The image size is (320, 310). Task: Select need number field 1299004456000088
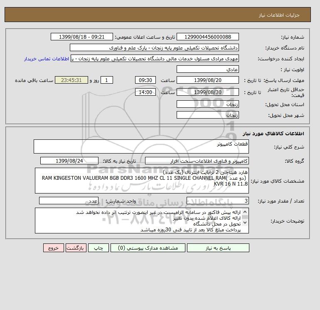[x=207, y=37]
